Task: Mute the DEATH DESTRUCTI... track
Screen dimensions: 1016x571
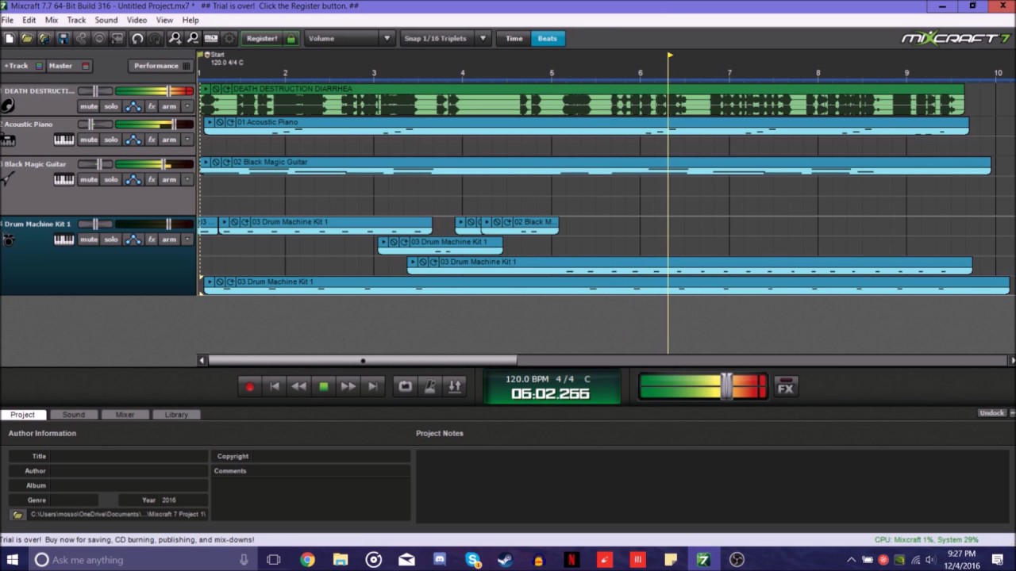Action: 88,106
